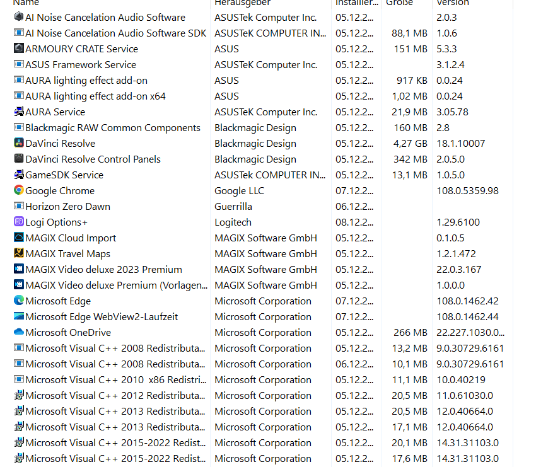Click the Horizon Zero Dawn icon
Screen dimensions: 536x467
pyautogui.click(x=19, y=205)
